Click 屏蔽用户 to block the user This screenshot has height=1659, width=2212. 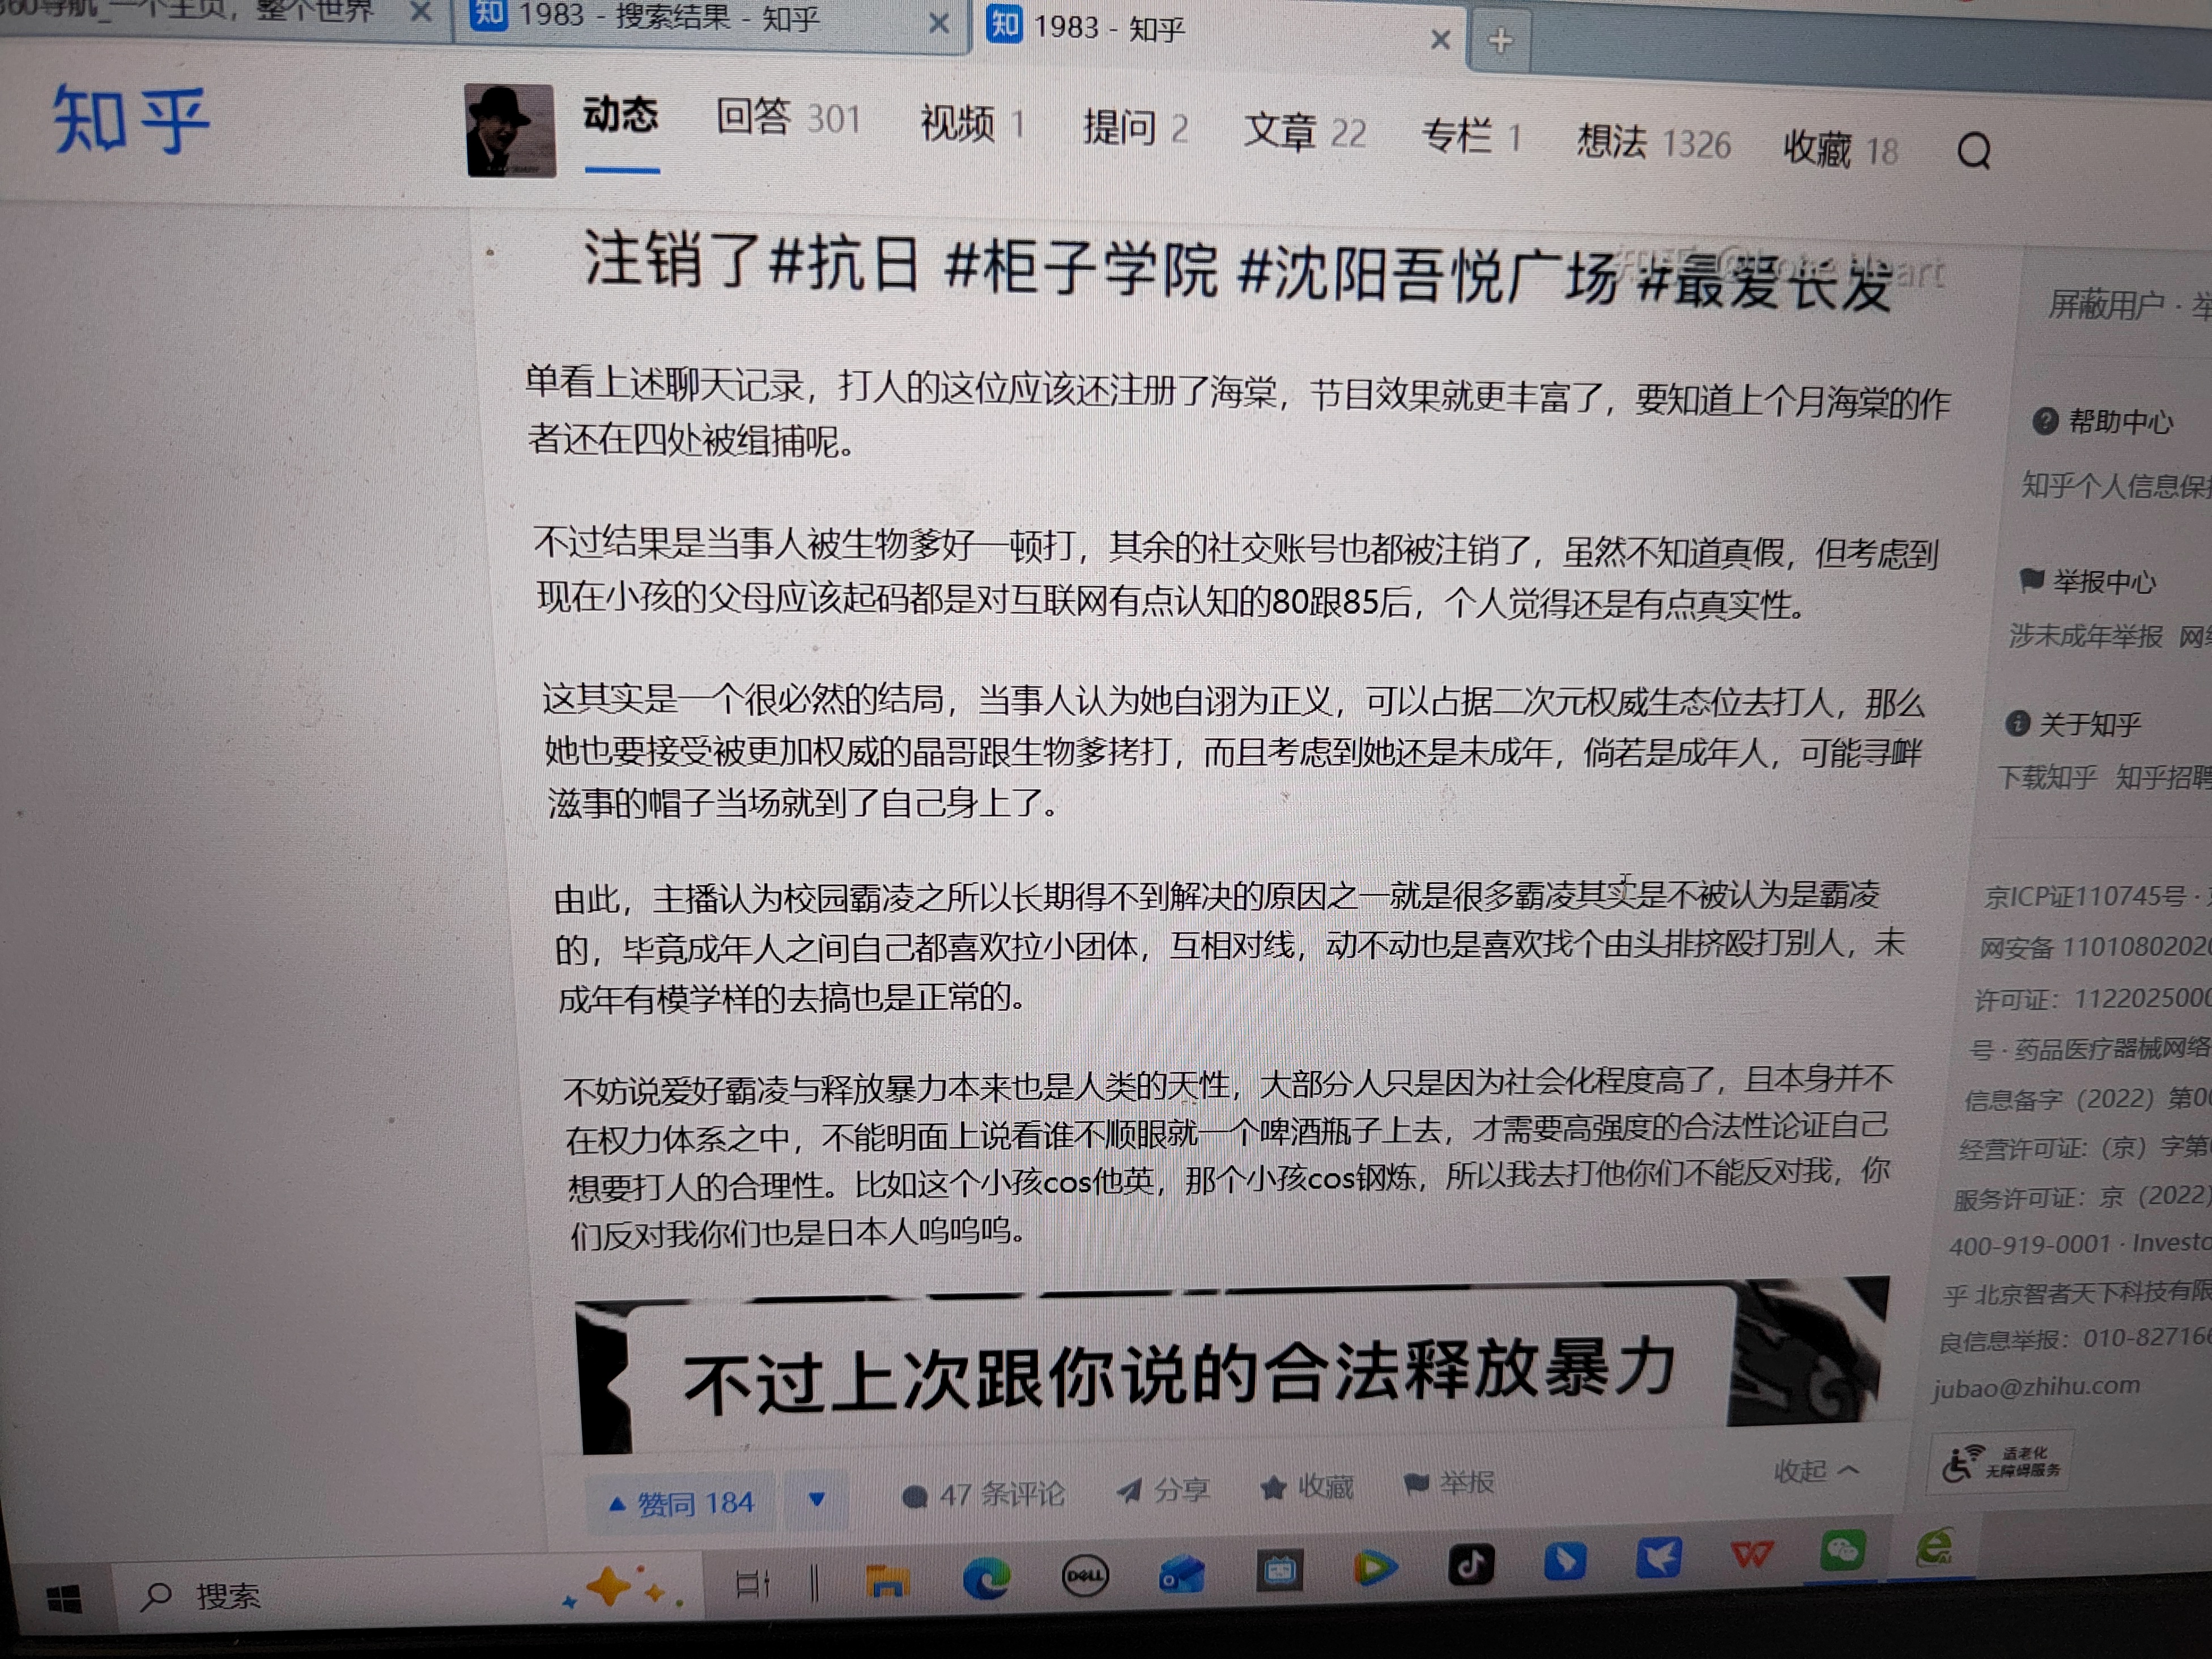tap(2105, 304)
